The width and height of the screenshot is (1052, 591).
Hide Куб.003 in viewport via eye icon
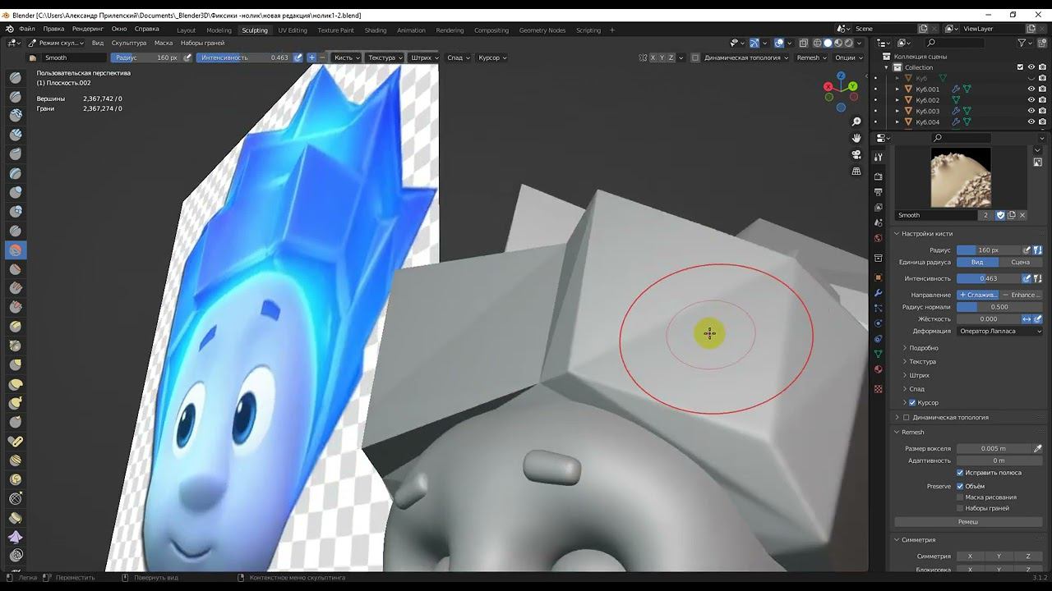click(1031, 111)
